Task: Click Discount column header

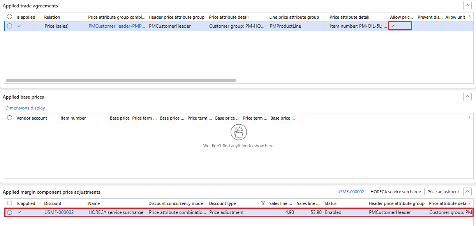Action: [53, 203]
